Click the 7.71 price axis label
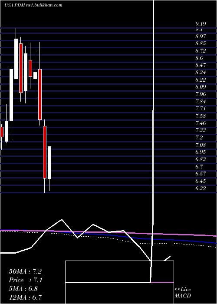 [x=201, y=109]
